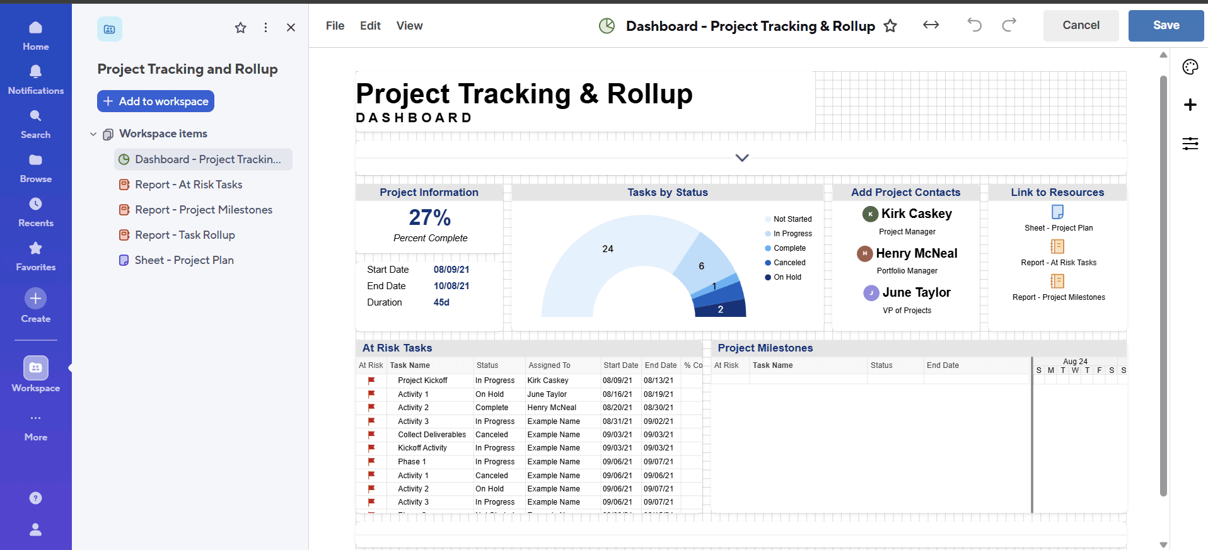This screenshot has width=1208, height=550.
Task: Open the File menu
Action: tap(335, 26)
